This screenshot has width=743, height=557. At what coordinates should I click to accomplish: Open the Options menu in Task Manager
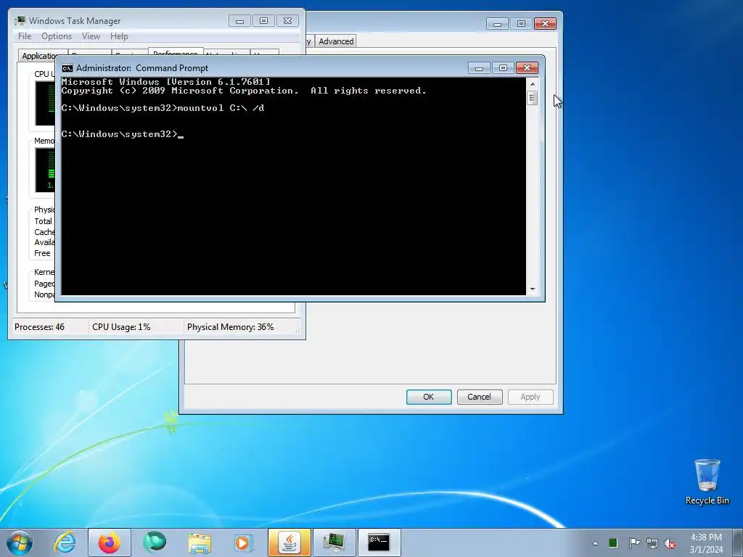pos(57,36)
